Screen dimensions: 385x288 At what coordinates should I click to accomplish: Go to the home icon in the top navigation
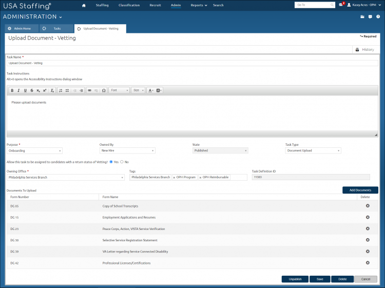pos(84,6)
